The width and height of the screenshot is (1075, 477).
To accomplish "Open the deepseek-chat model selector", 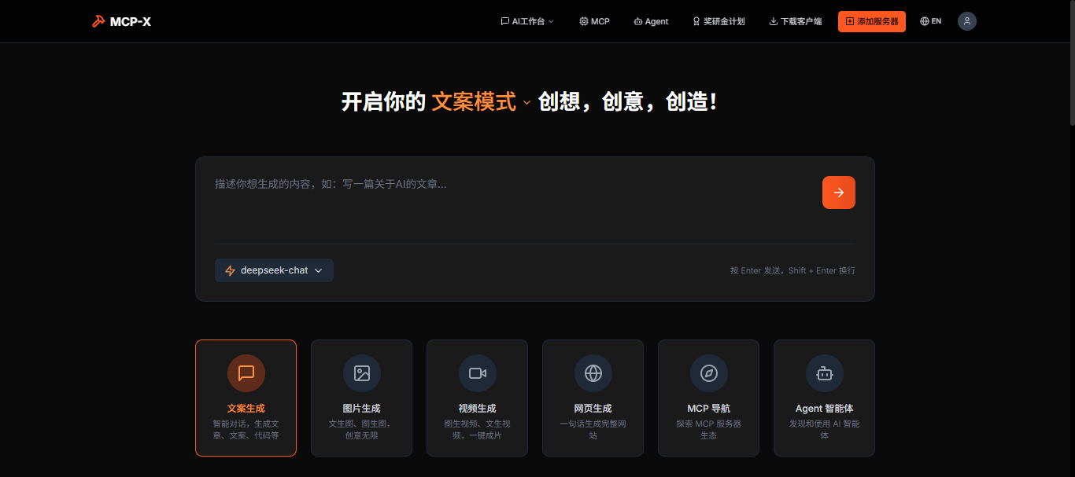I will click(x=274, y=270).
